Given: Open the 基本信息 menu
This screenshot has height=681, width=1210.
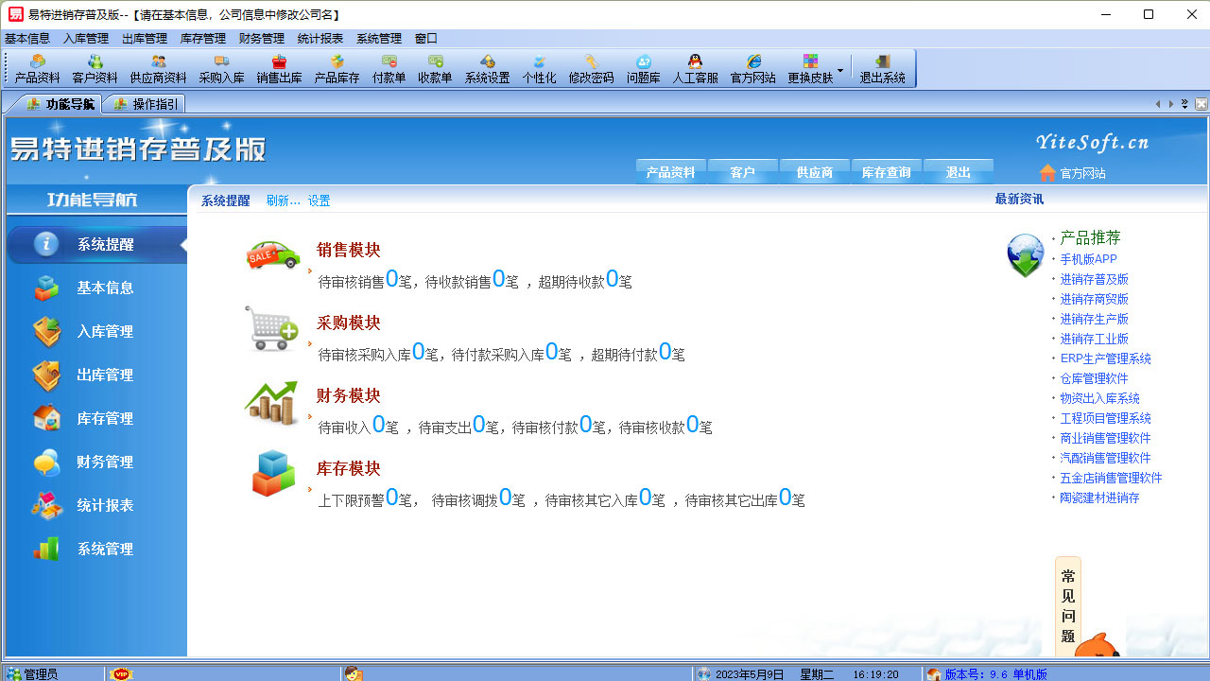Looking at the screenshot, I should tap(27, 39).
